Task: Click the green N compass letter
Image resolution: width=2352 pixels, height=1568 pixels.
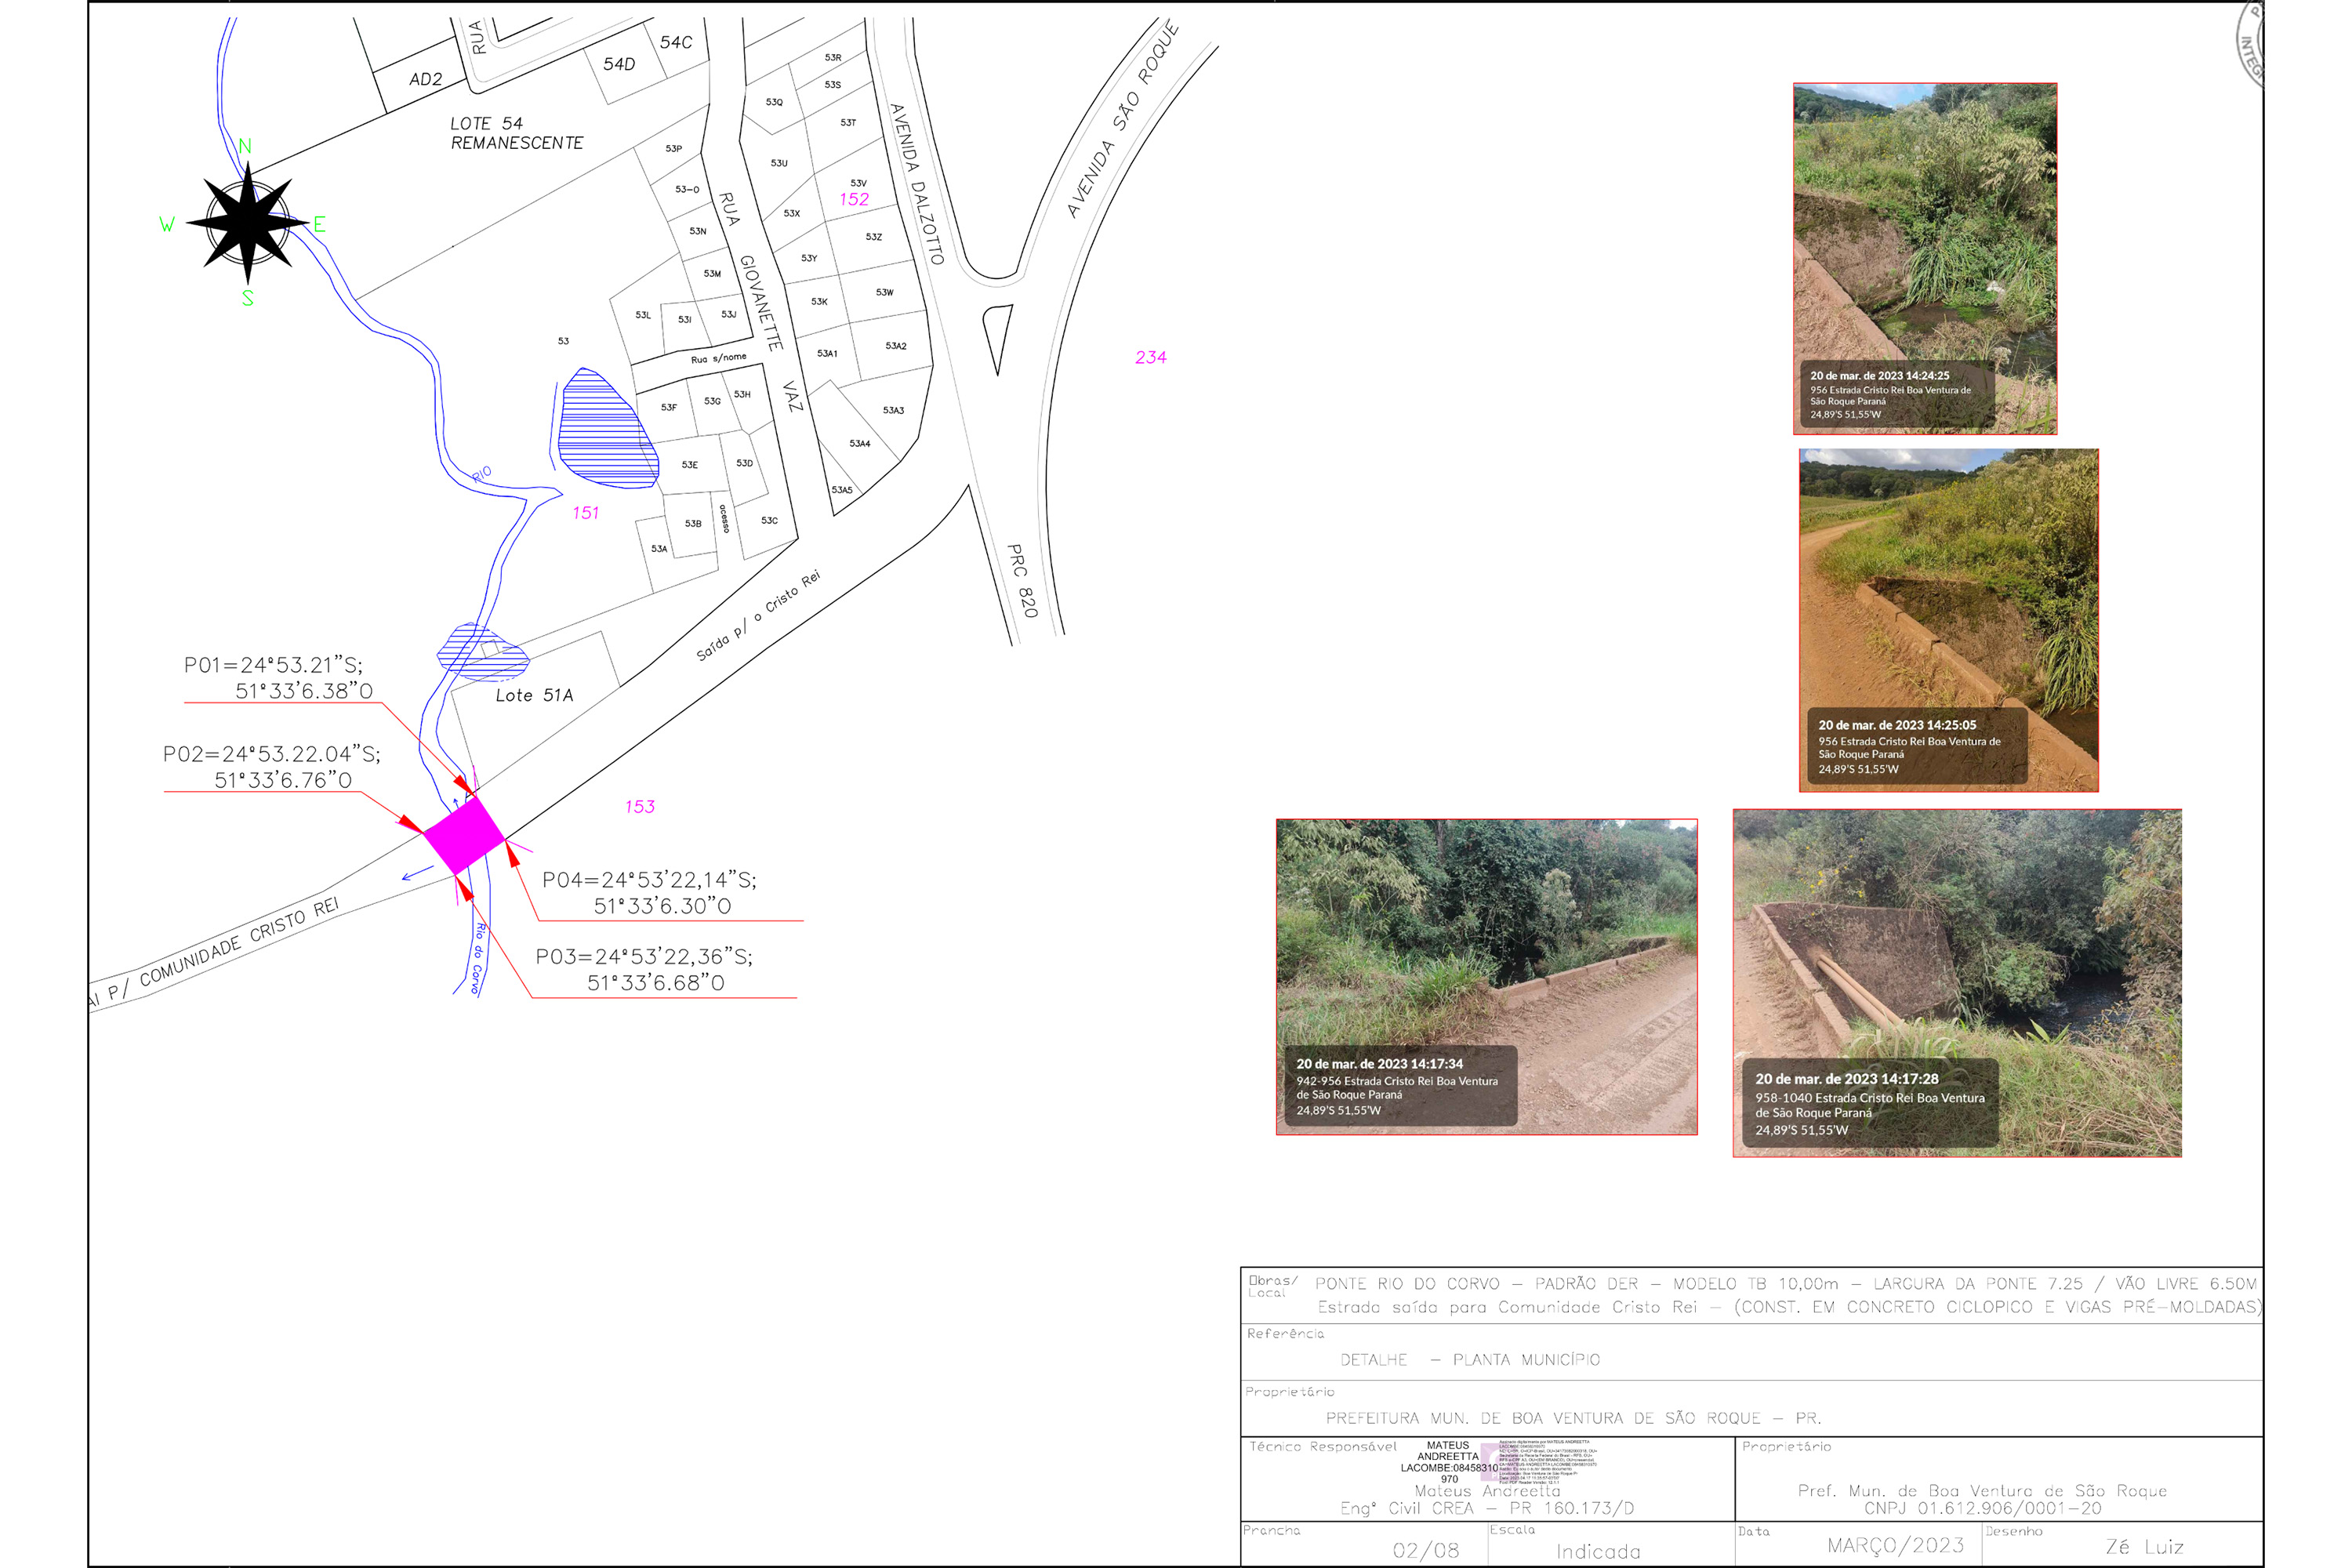Action: (245, 146)
